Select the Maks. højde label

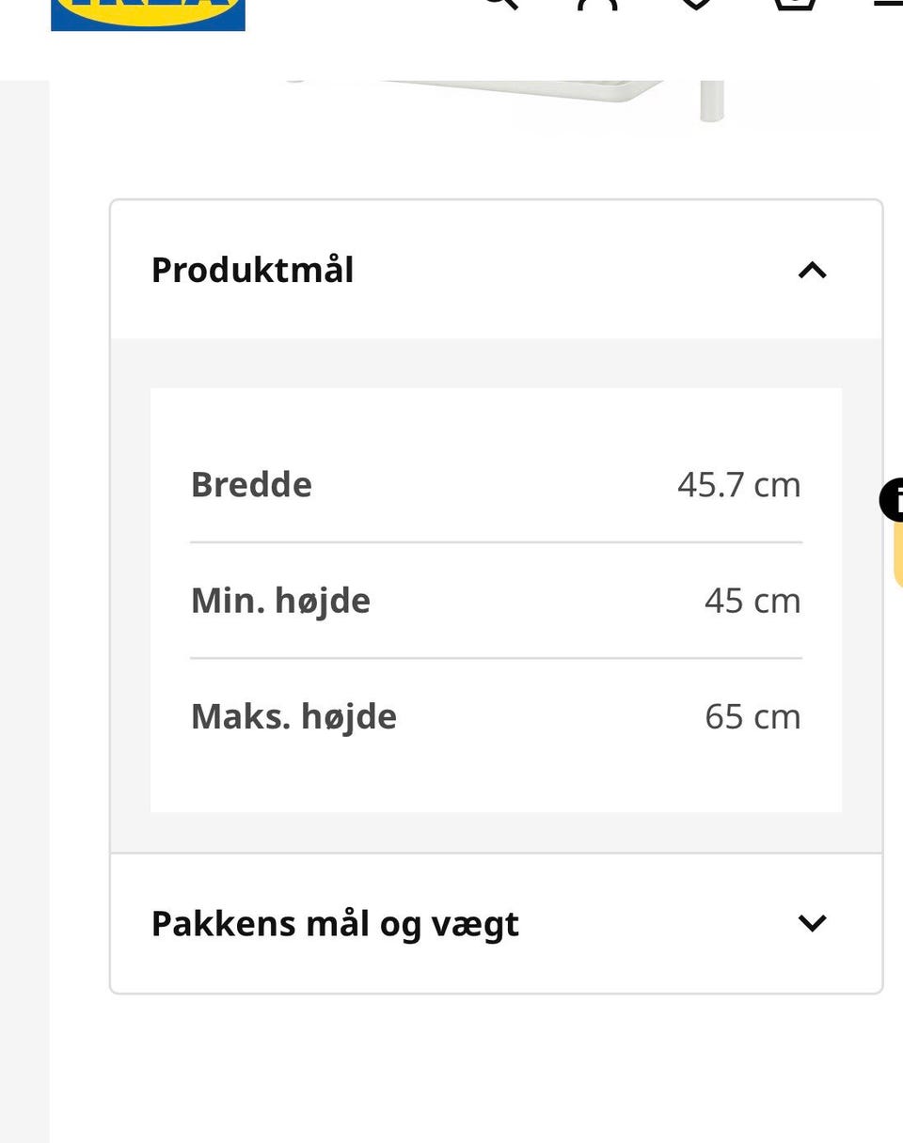pos(293,716)
